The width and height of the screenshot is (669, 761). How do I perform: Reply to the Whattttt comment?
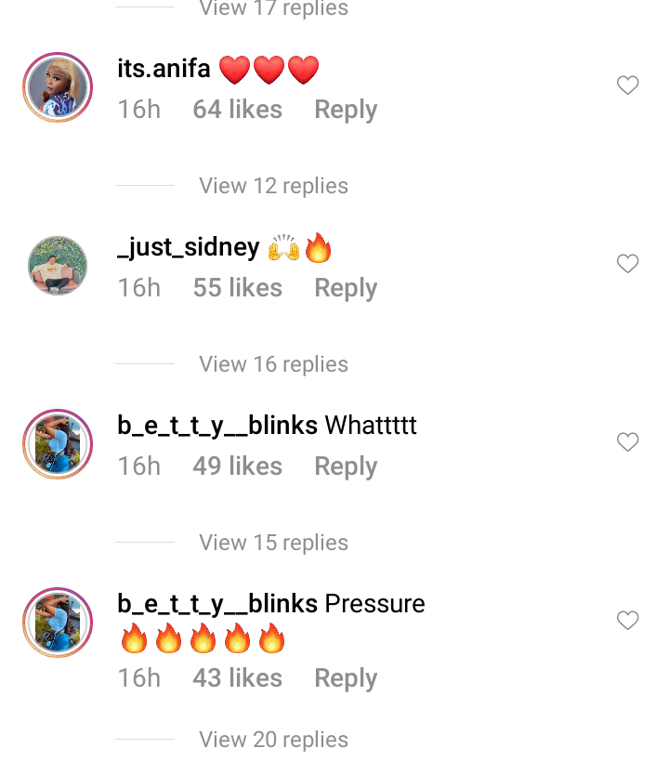[x=346, y=466]
